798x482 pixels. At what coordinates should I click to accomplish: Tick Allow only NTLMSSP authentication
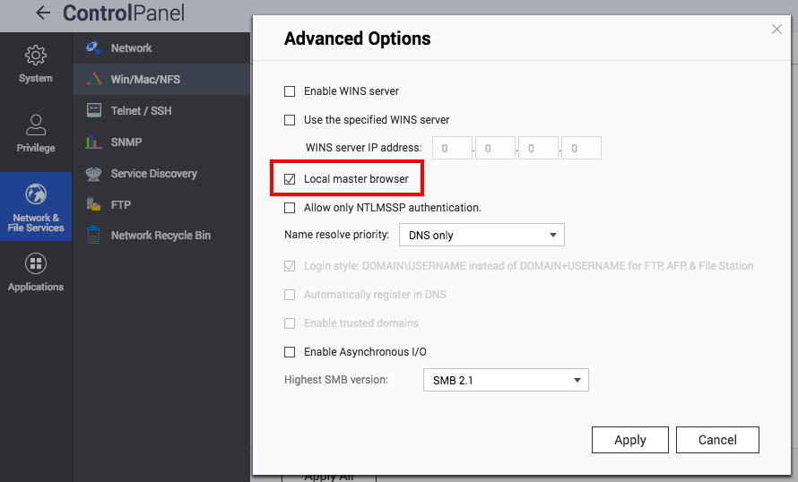click(290, 208)
